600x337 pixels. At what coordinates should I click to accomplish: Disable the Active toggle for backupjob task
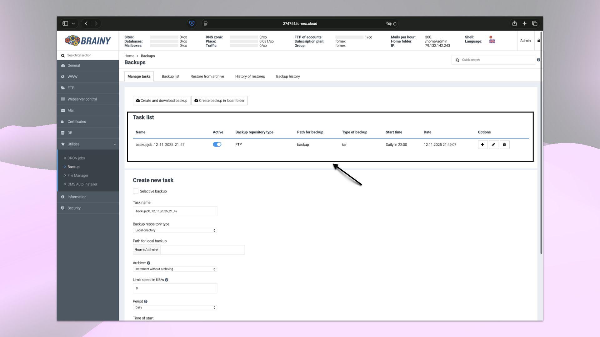pyautogui.click(x=217, y=144)
